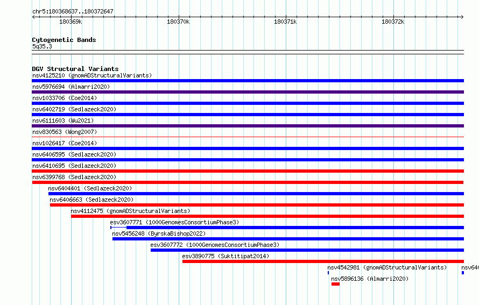Open nsv4112475 gnomADStructuralVariants label
Viewport: 479px width, 305px height.
(x=130, y=211)
